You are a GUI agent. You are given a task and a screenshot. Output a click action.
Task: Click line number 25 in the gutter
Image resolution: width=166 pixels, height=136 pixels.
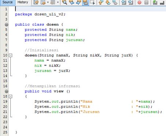(x=5, y=132)
